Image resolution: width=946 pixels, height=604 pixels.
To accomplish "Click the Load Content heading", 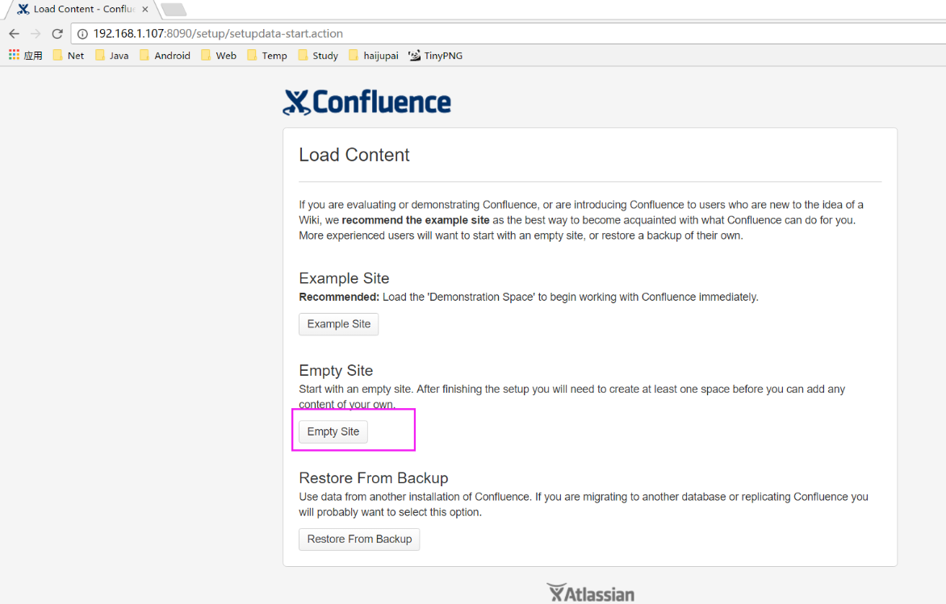I will (354, 155).
